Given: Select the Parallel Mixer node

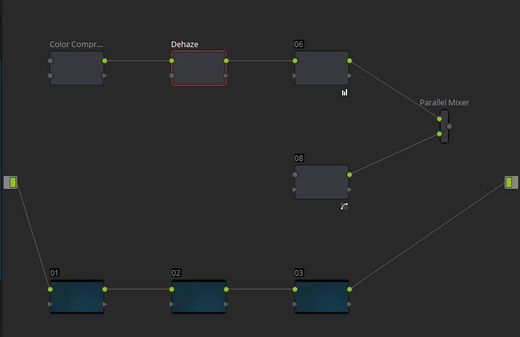Looking at the screenshot, I should (444, 126).
